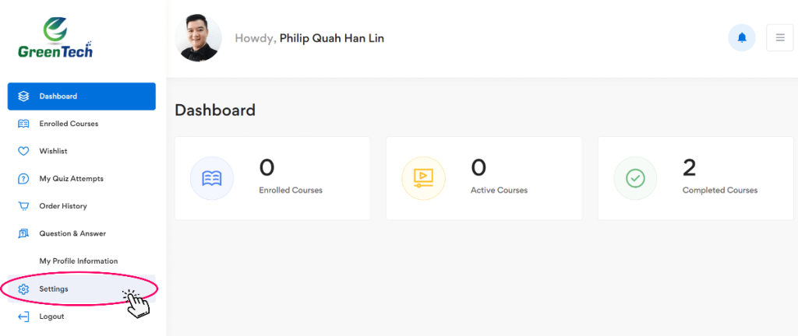The image size is (798, 336).
Task: Click the Order History cart icon
Action: coord(23,206)
